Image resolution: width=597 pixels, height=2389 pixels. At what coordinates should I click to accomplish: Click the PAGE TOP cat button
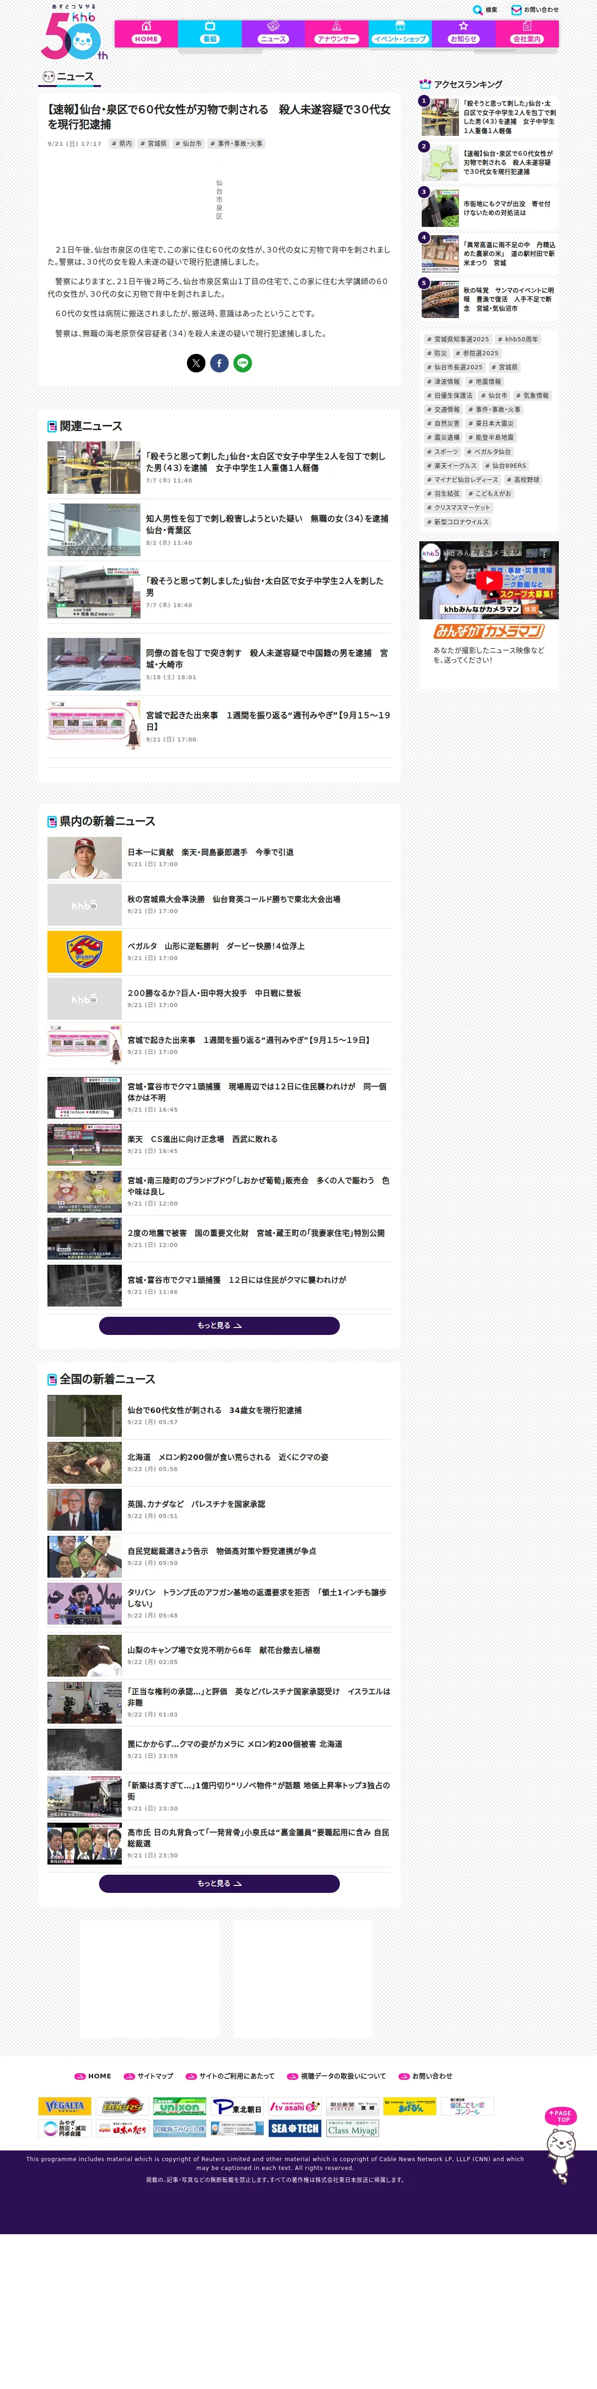pyautogui.click(x=560, y=2147)
